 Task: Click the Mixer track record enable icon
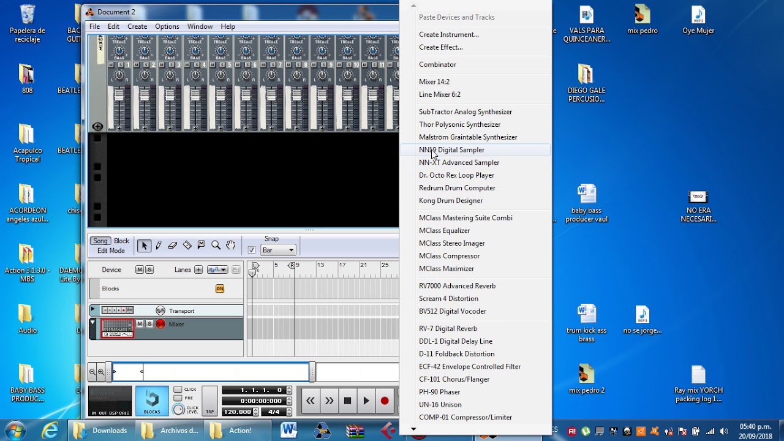tap(160, 324)
